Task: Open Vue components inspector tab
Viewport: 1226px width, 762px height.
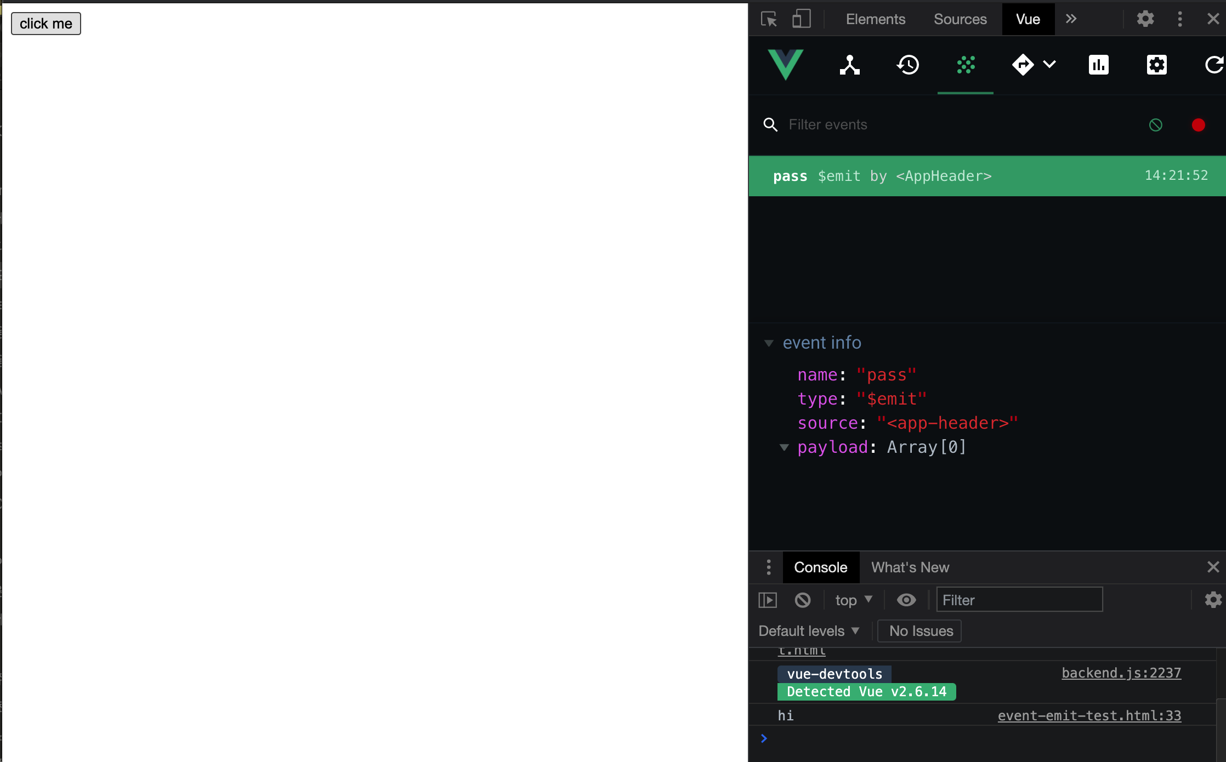Action: click(x=849, y=65)
